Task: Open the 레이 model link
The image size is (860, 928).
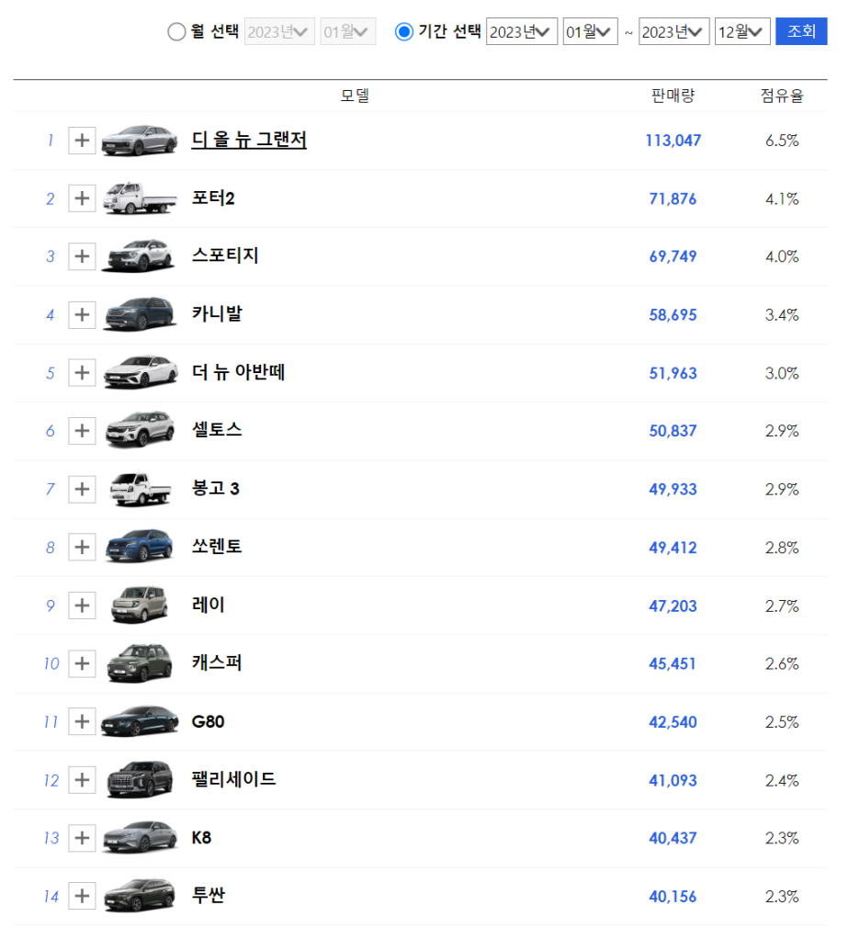Action: pyautogui.click(x=208, y=605)
